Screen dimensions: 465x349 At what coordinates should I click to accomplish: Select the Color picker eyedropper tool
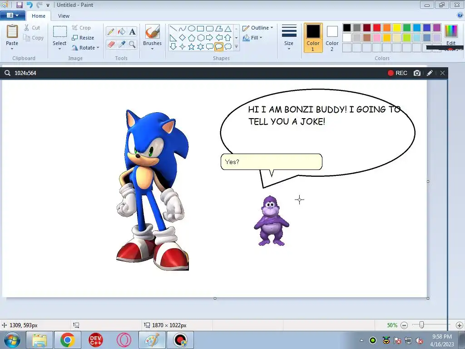coord(122,45)
